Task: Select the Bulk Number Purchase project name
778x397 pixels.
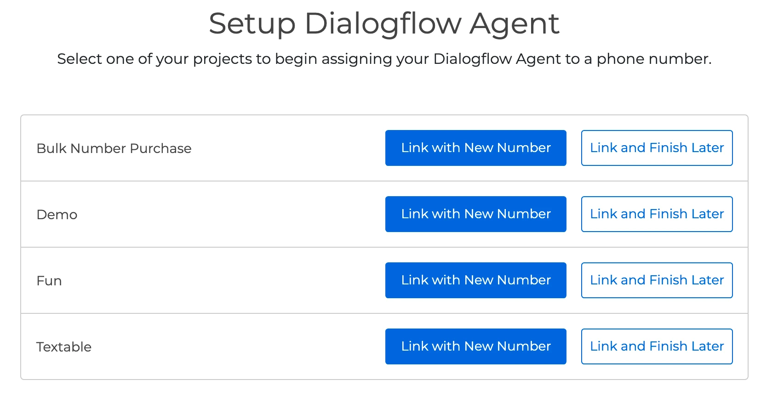Action: point(114,148)
